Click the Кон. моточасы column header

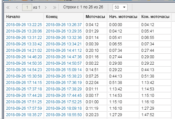(155, 17)
